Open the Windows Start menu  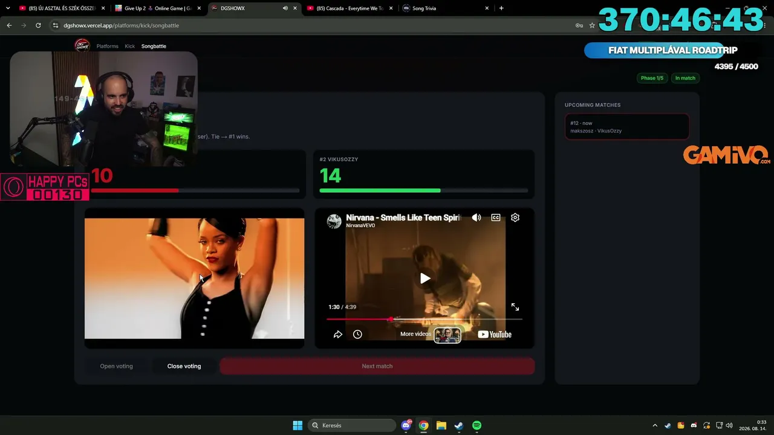point(298,425)
